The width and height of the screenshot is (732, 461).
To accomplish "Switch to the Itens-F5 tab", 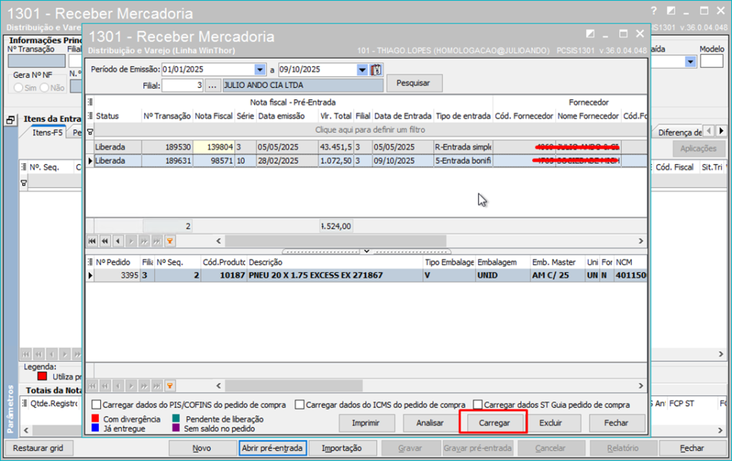I will pos(47,133).
